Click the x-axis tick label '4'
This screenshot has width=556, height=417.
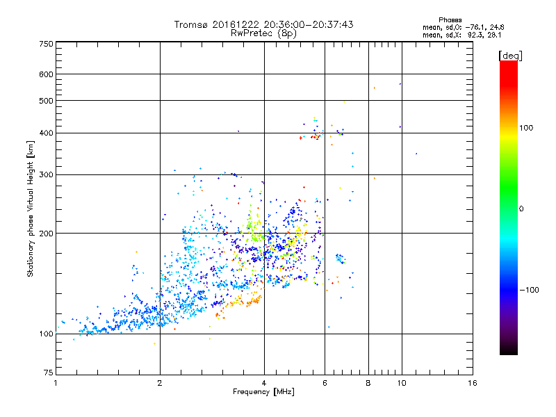[264, 383]
